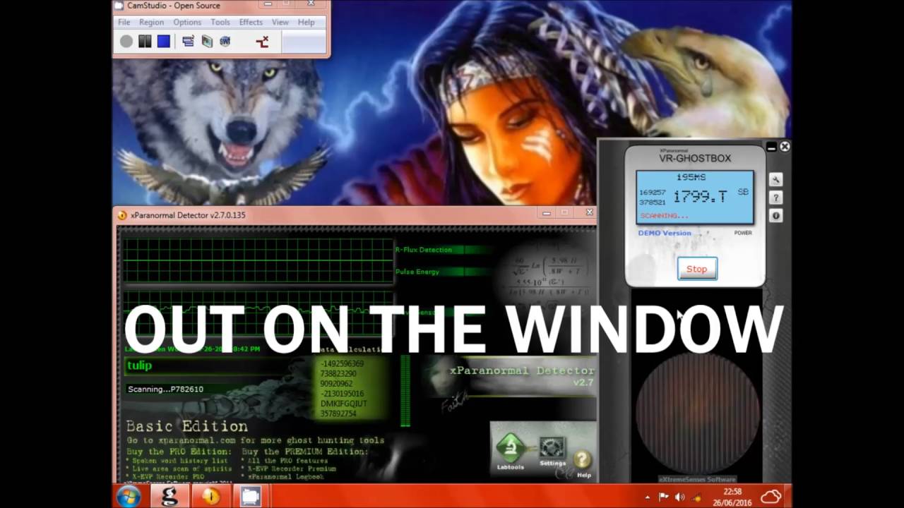This screenshot has height=508, width=904.
Task: Click the Help icon in xParanormal Detector
Action: tap(583, 464)
